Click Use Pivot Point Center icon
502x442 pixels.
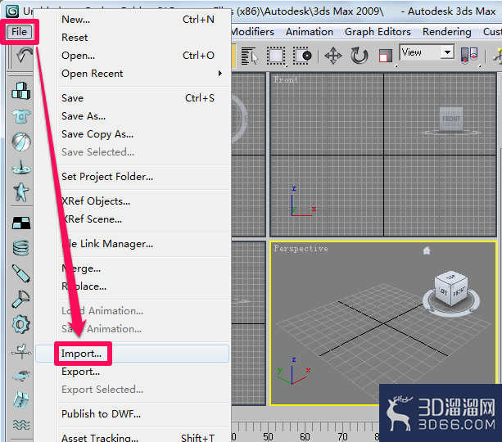point(469,56)
